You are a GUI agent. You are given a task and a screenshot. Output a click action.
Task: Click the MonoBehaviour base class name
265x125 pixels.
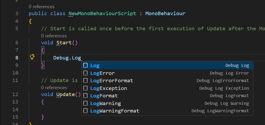click(x=165, y=13)
